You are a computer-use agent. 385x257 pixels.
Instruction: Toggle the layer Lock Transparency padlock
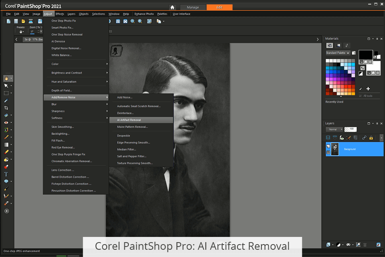371,138
